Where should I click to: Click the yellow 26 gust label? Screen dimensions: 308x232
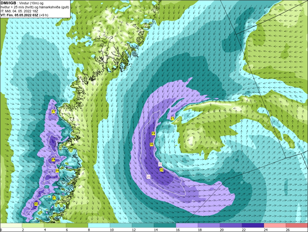[x=57, y=170]
